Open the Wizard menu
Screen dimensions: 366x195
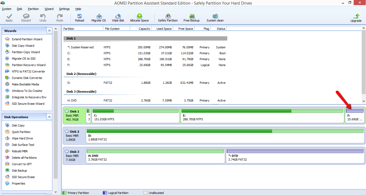(x=49, y=9)
